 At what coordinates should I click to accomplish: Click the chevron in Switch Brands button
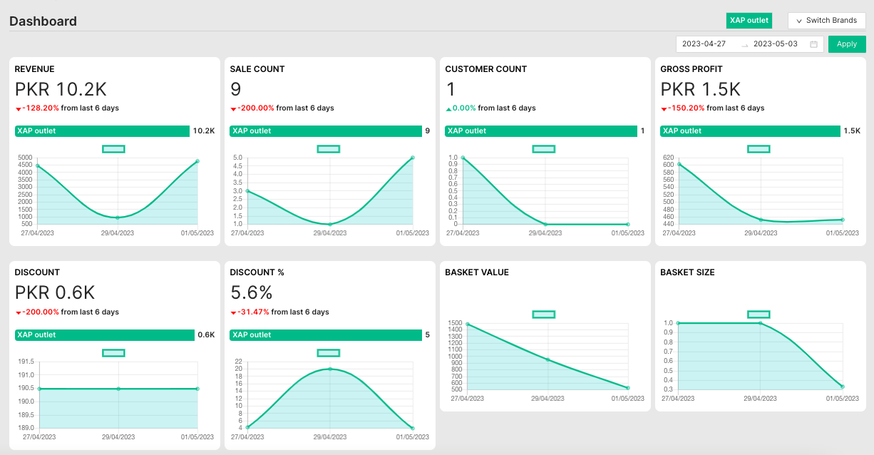tap(799, 21)
